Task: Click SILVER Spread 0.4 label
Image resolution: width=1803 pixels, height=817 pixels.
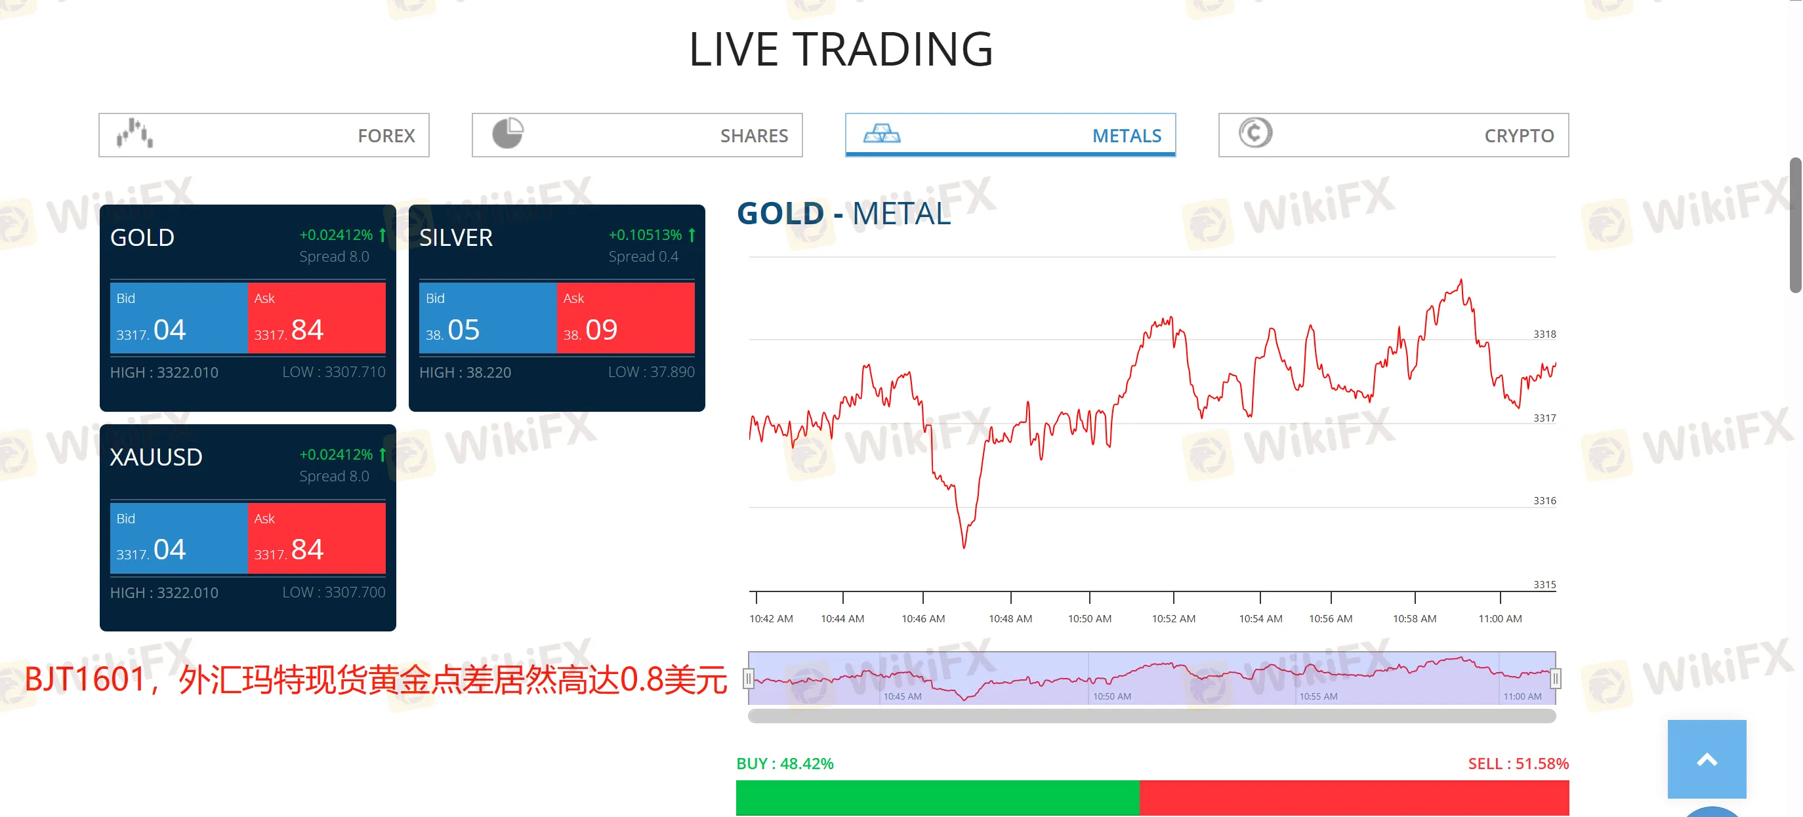Action: click(643, 257)
